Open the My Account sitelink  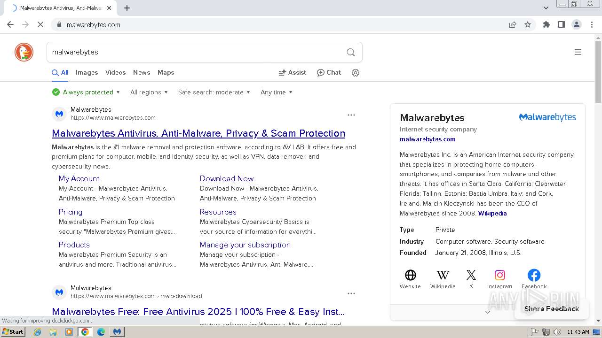[x=79, y=179]
